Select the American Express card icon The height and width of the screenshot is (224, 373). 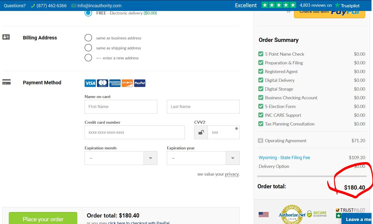[x=115, y=83]
